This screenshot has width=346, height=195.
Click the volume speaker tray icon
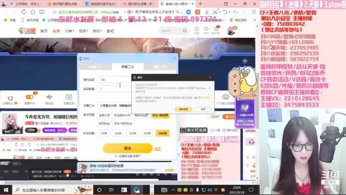click(x=210, y=190)
